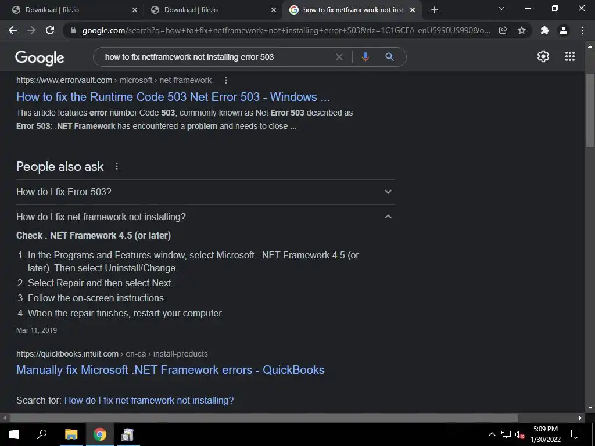595x446 pixels.
Task: Open Chrome extensions puzzle icon
Action: coord(545,30)
